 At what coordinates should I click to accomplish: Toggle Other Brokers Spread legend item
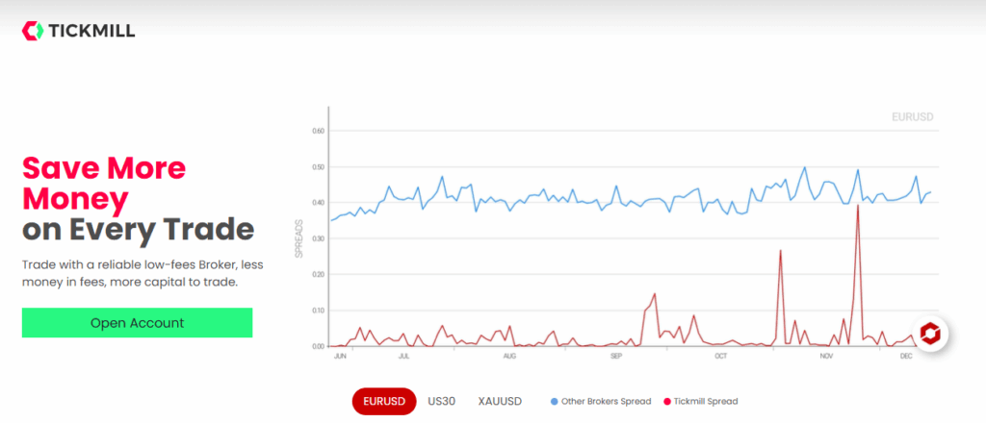(x=601, y=401)
